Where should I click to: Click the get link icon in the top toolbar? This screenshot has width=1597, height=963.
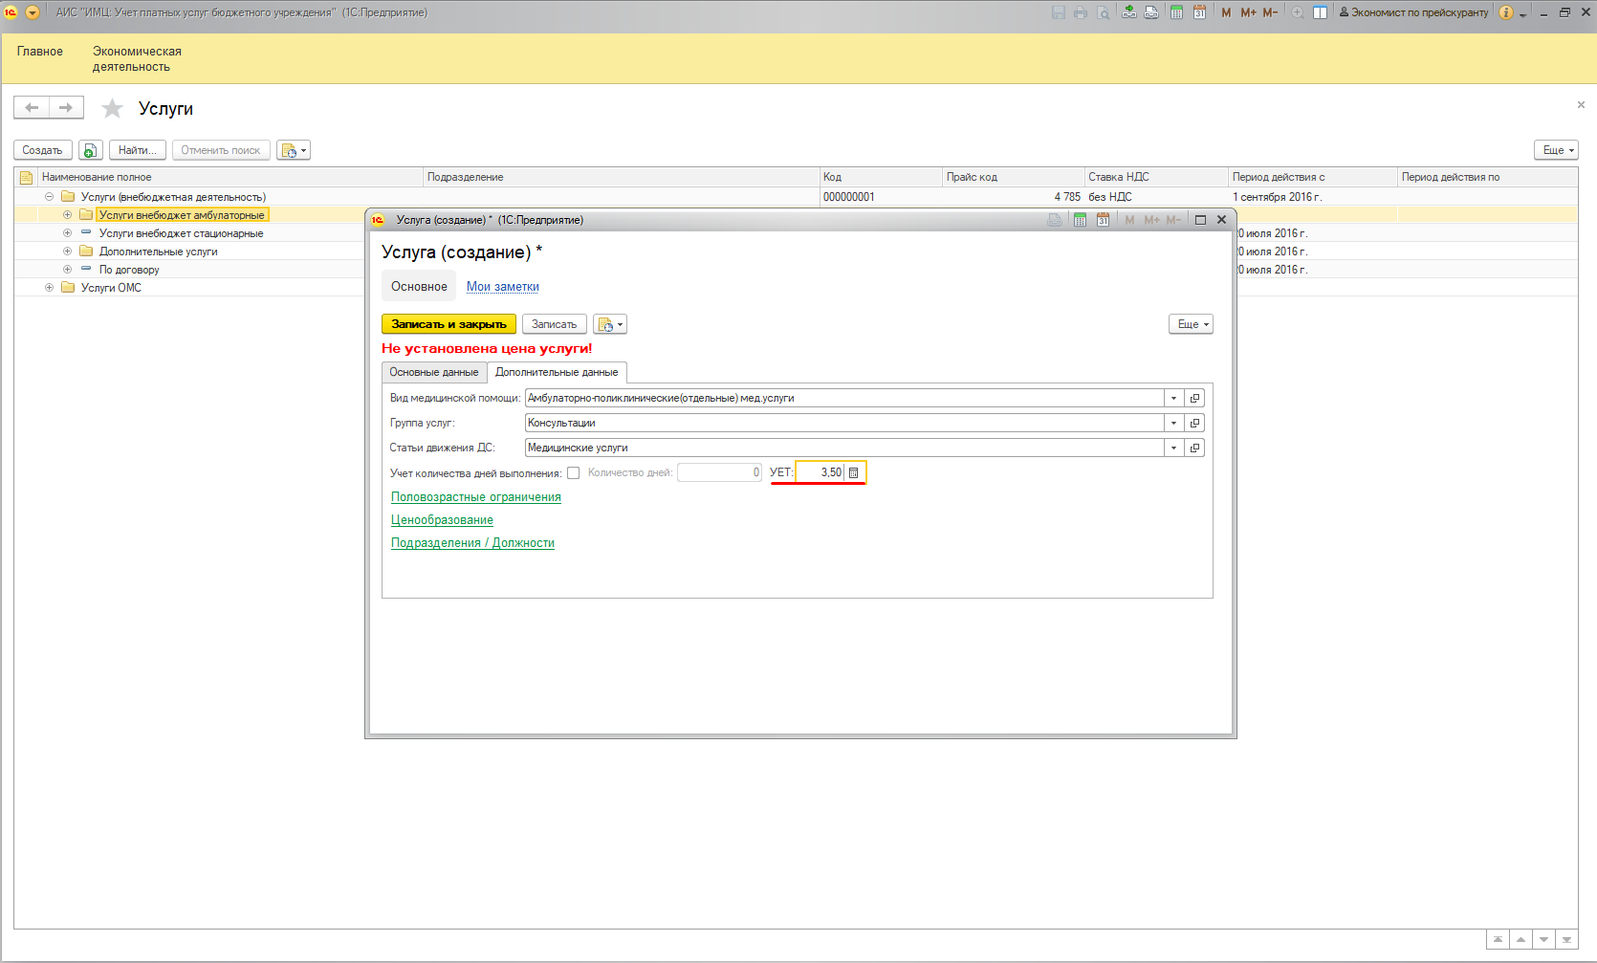pos(1129,12)
